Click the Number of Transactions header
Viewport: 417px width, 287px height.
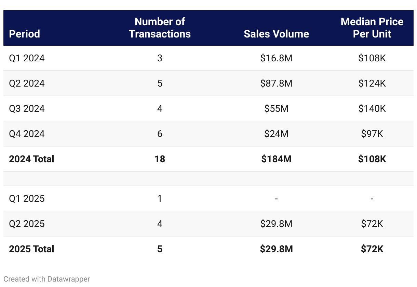tap(160, 28)
